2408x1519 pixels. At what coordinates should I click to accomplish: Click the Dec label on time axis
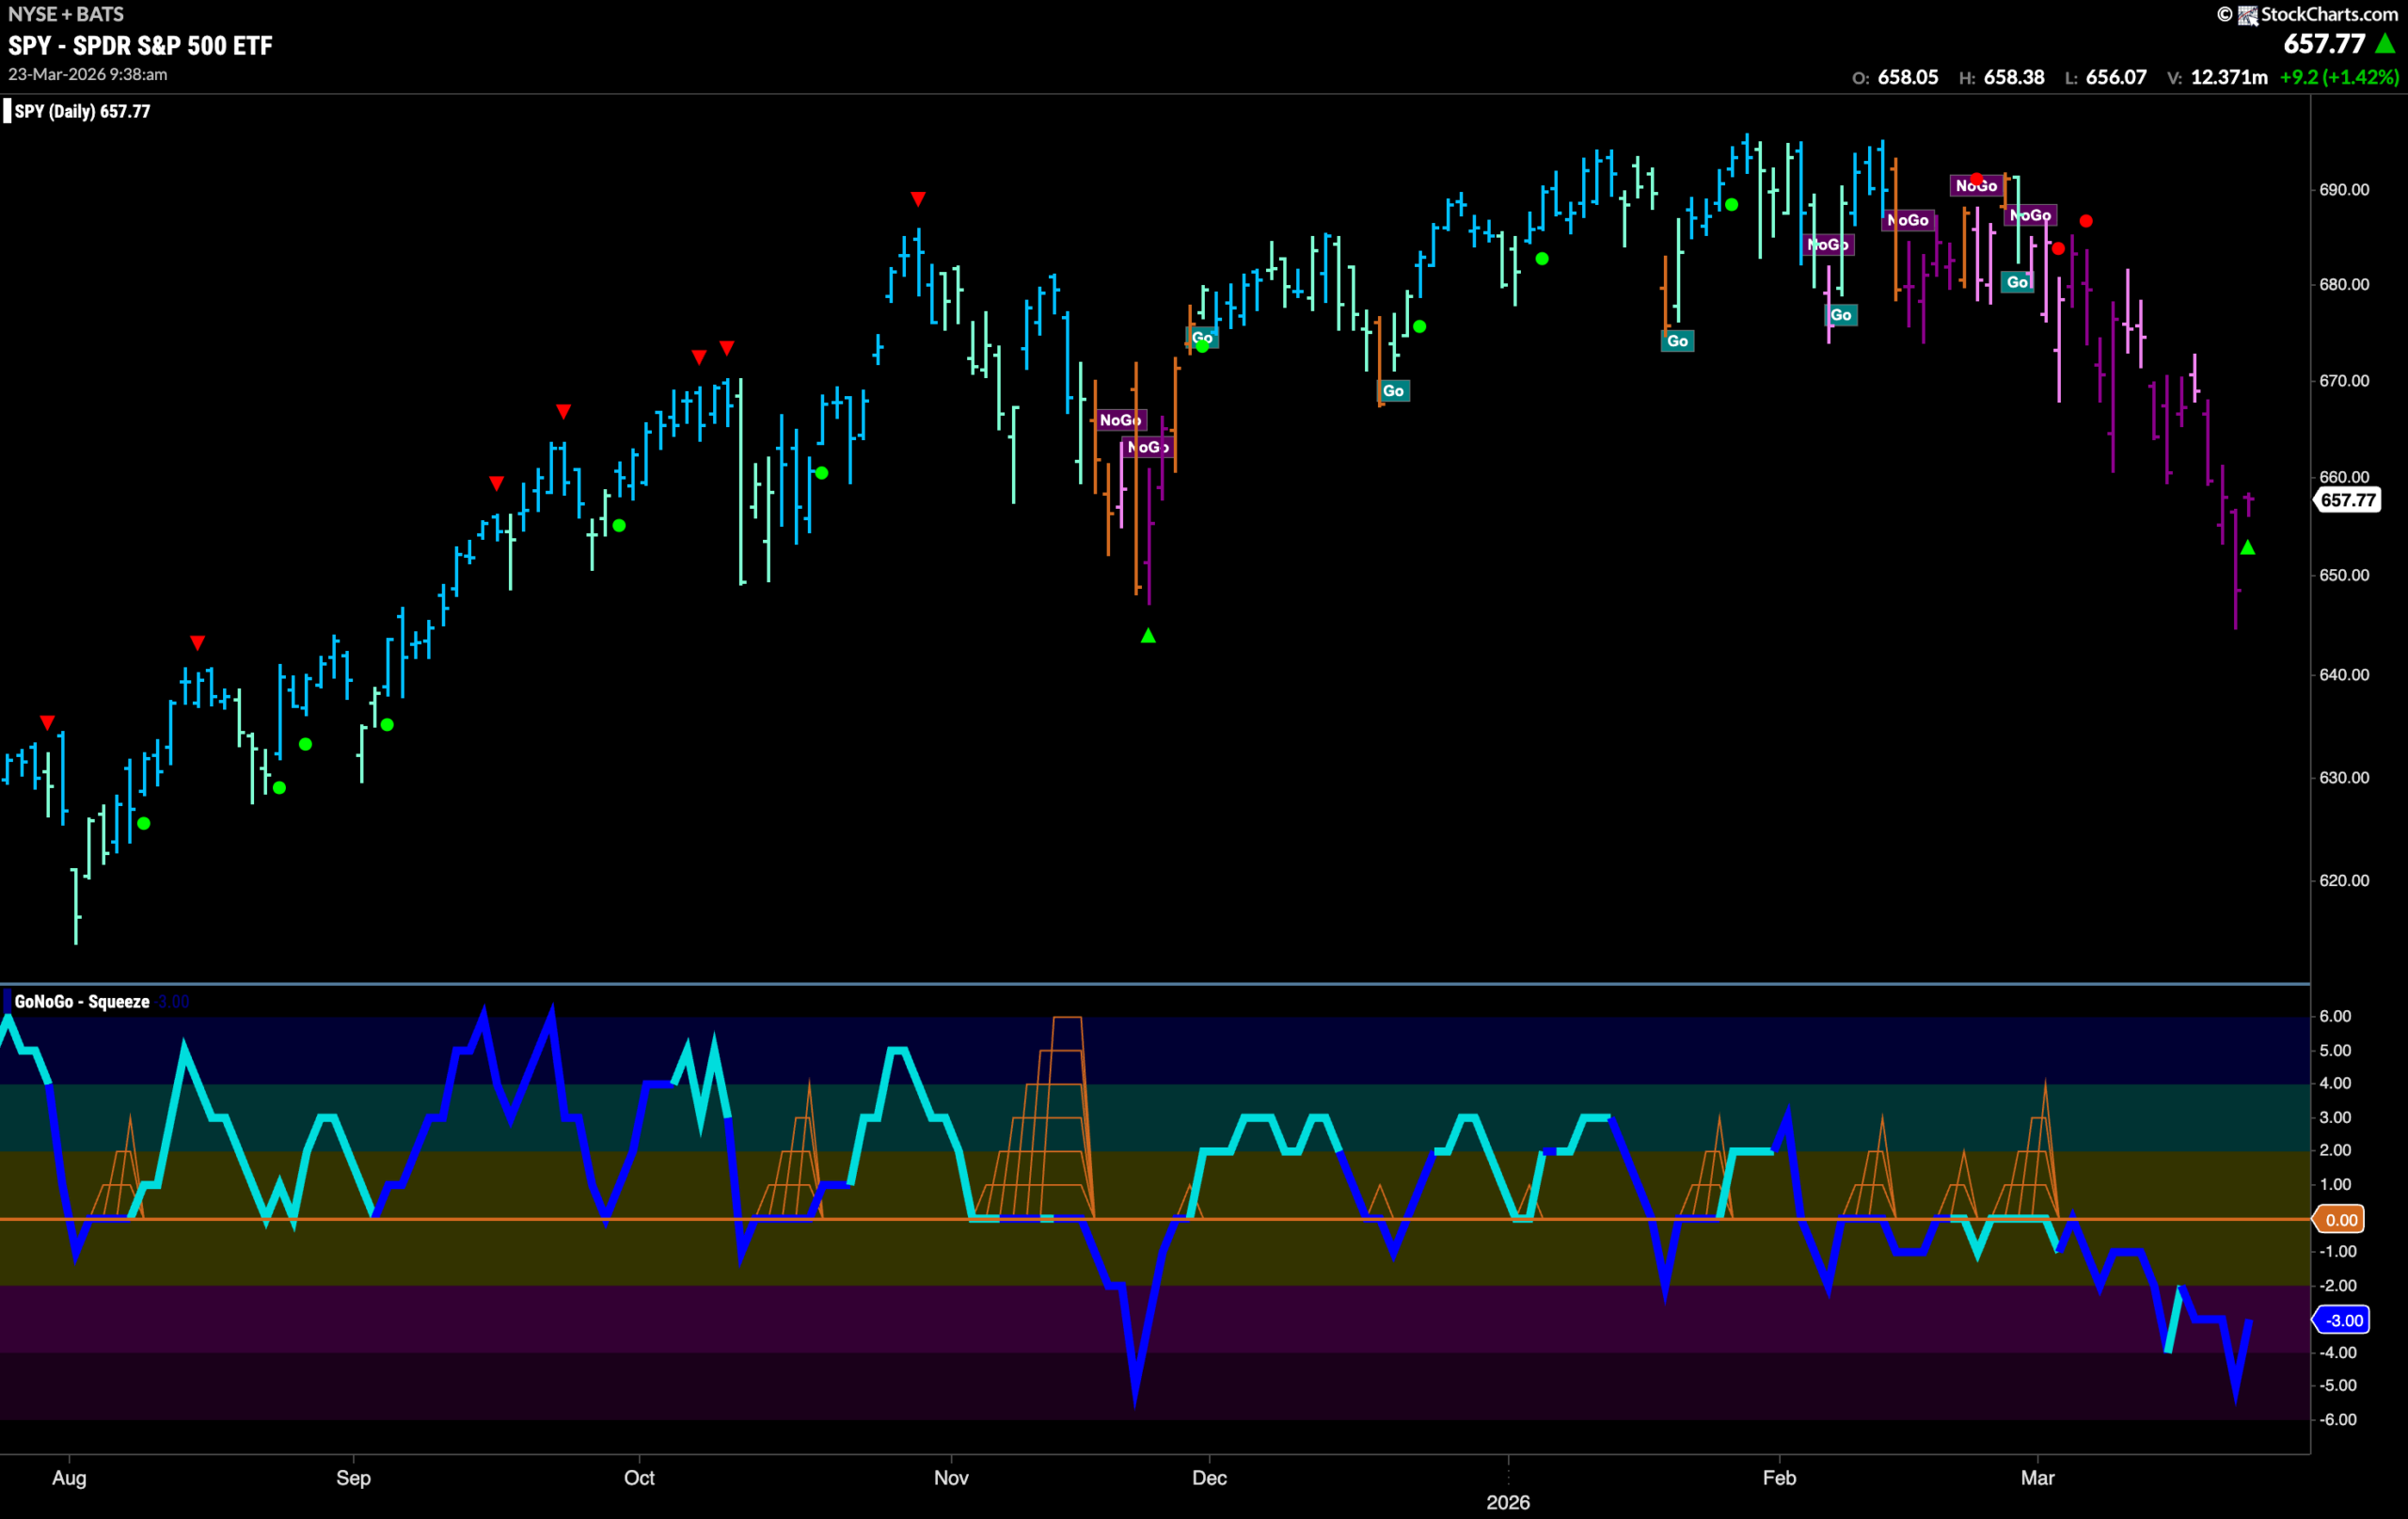click(1209, 1478)
